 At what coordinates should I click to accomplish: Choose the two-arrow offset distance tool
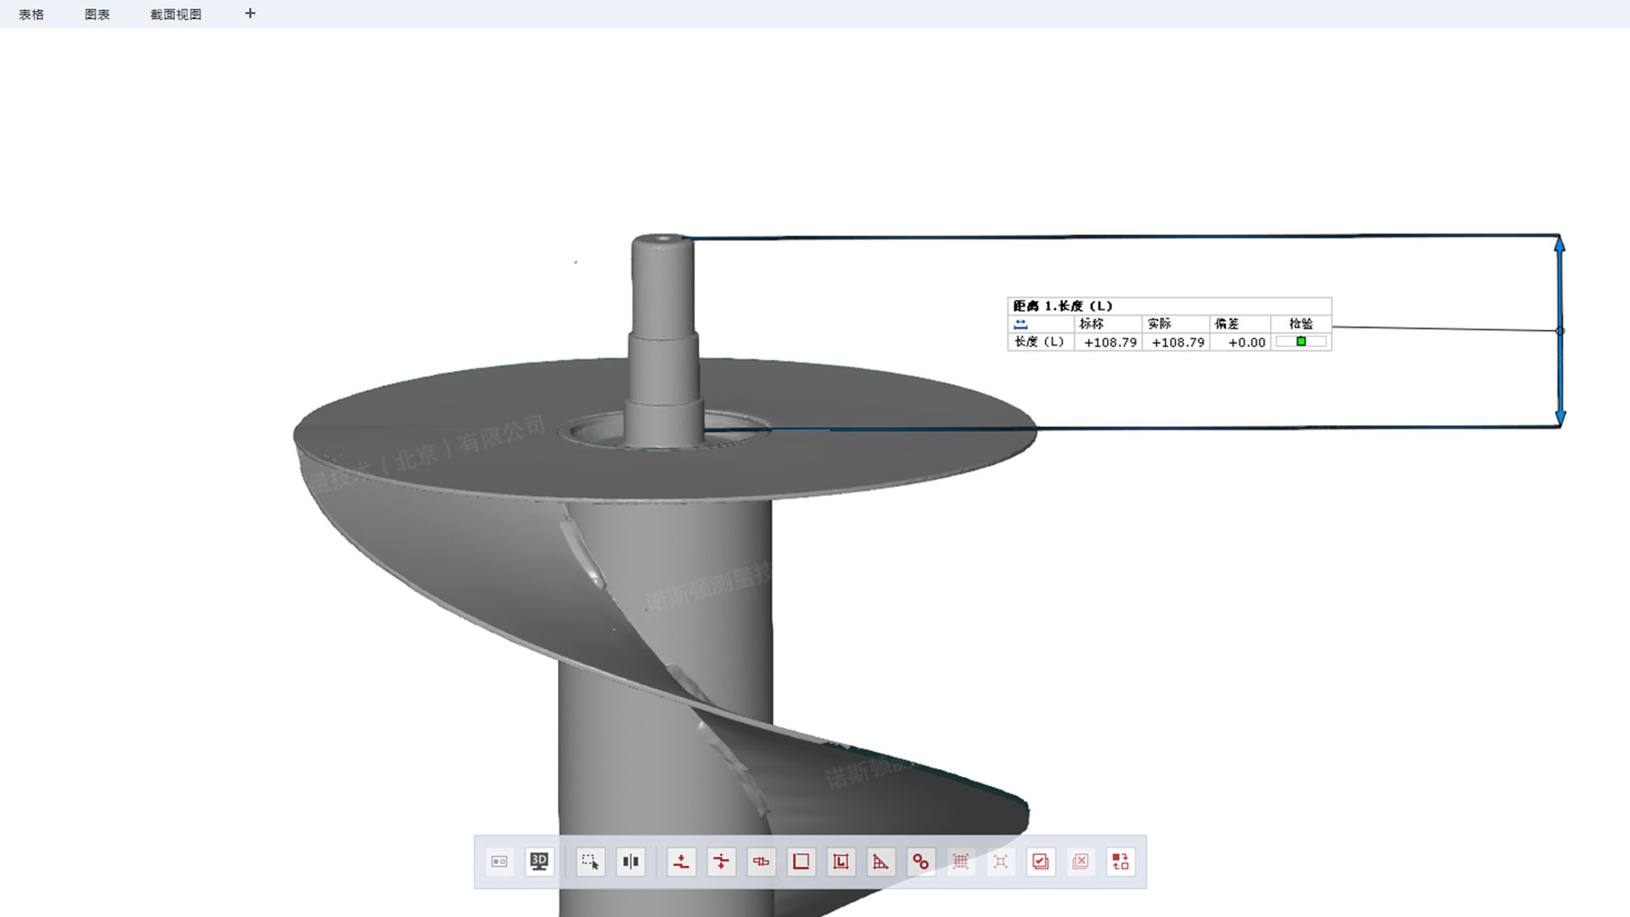tap(721, 862)
